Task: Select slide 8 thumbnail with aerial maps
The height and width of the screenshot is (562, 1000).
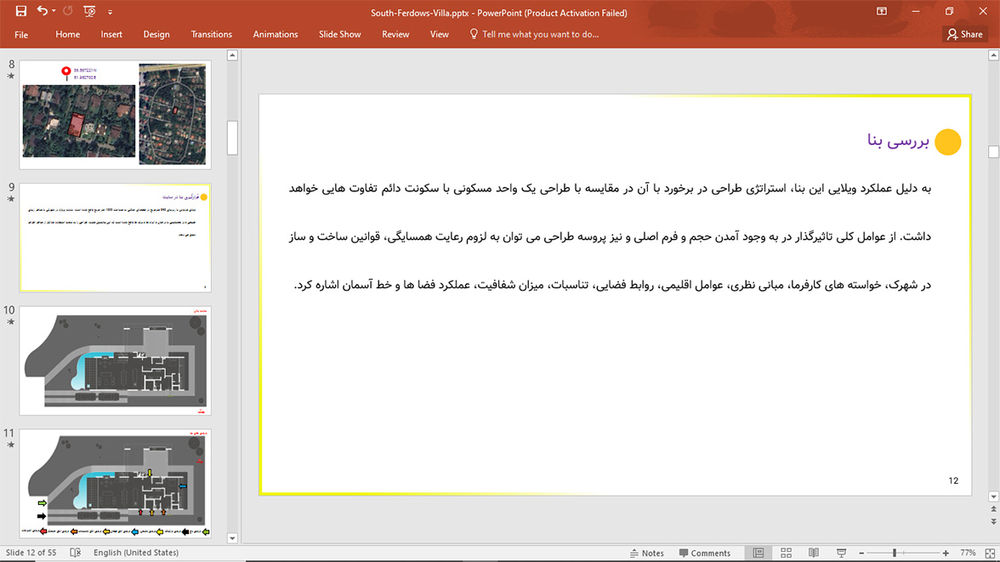Action: click(115, 115)
